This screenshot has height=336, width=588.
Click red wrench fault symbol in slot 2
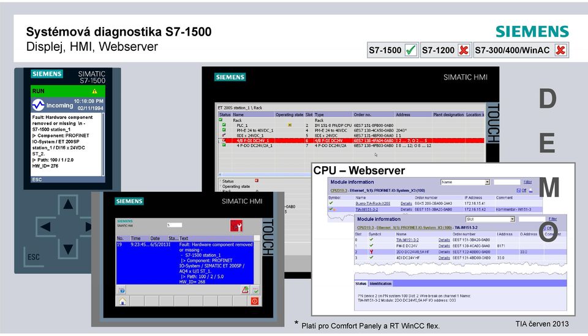tap(371, 252)
